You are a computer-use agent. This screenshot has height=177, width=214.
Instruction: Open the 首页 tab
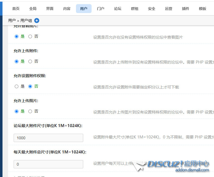[x=16, y=9]
